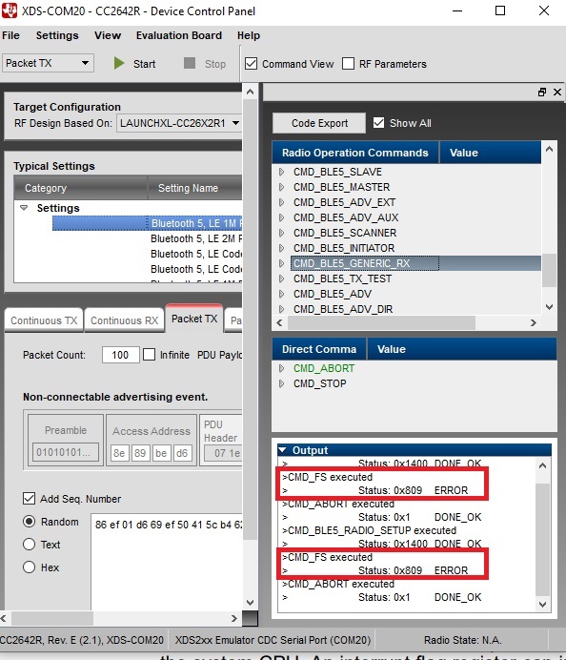The image size is (566, 660).
Task: Click the green Start play icon
Action: 119,64
